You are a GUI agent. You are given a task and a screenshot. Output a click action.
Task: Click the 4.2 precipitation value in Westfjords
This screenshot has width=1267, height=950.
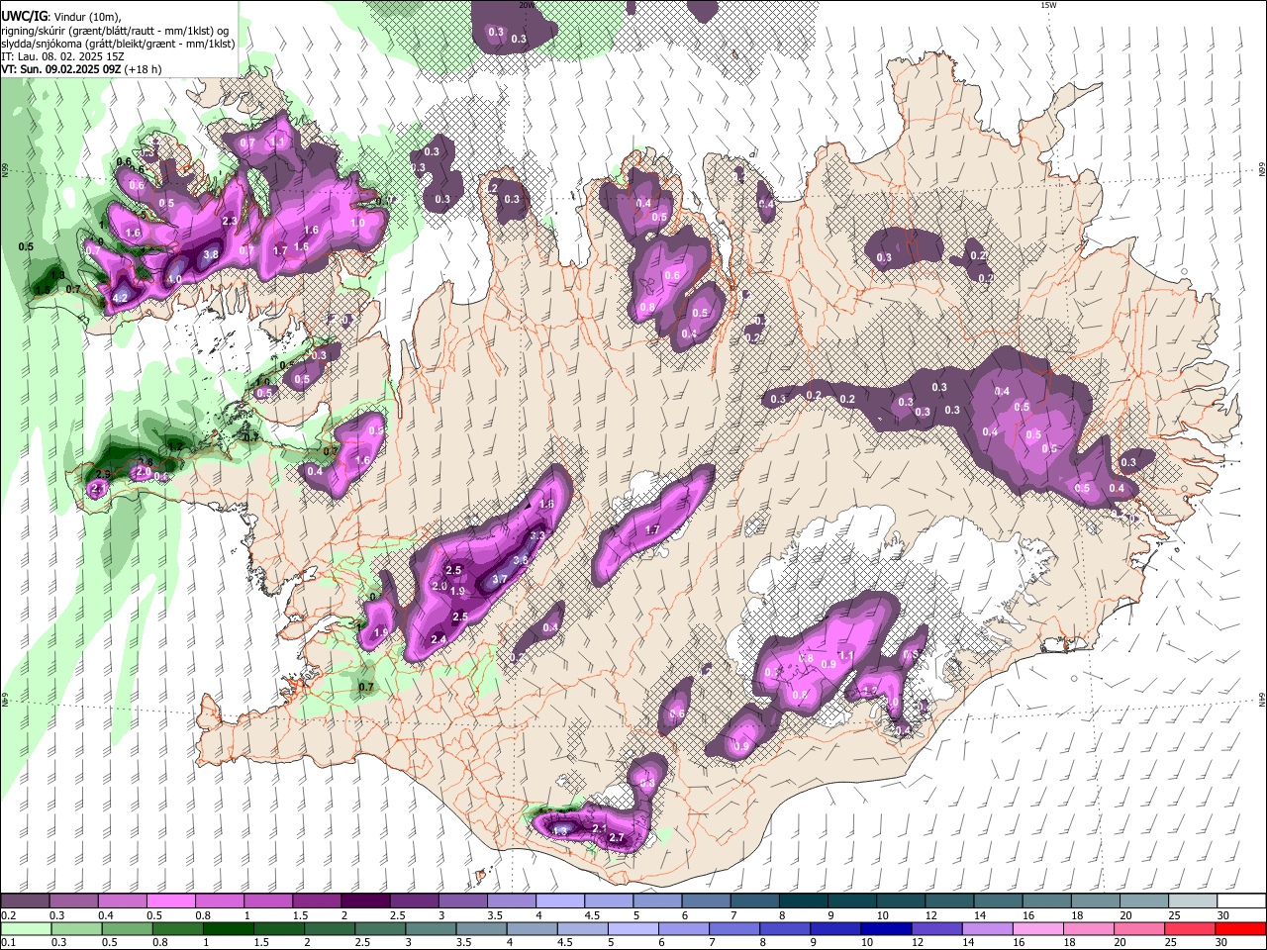coord(121,297)
